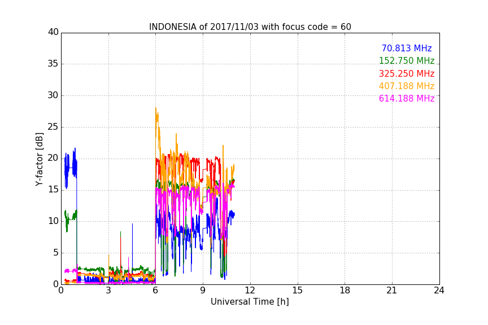The height and width of the screenshot is (325, 488).
Task: Click the y-axis tick label 15
Action: (x=53, y=190)
